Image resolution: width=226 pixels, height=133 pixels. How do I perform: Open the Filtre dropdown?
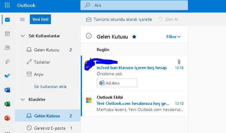click(173, 37)
